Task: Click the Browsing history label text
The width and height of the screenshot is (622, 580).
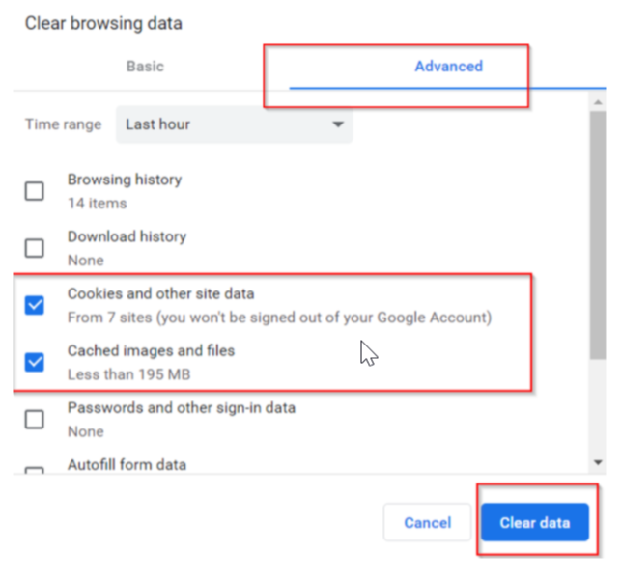Action: [124, 180]
